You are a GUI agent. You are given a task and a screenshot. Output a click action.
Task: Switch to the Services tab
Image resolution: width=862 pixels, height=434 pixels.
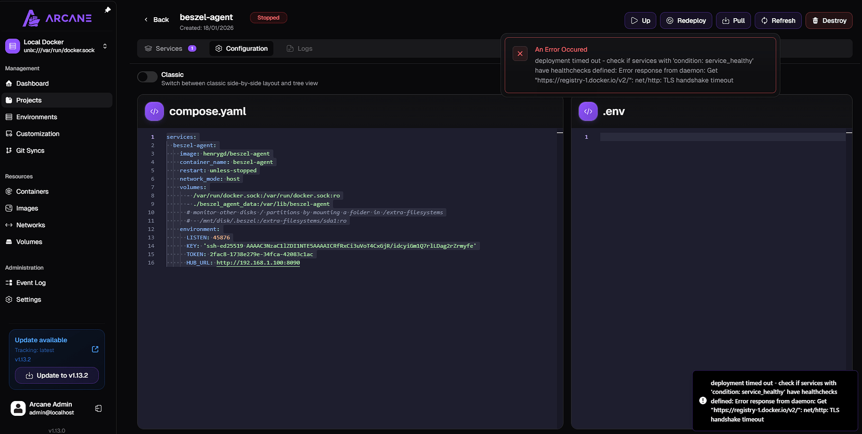point(169,48)
